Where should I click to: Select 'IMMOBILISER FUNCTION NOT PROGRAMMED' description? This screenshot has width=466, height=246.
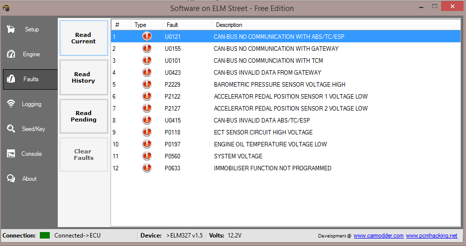pos(272,168)
